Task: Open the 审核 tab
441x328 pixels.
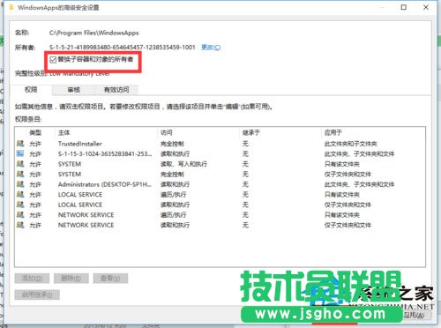Action: 74,90
